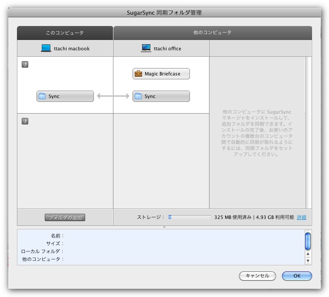Click the lower question mark help icon
Viewport: 329px width, 297px height.
[x=25, y=121]
